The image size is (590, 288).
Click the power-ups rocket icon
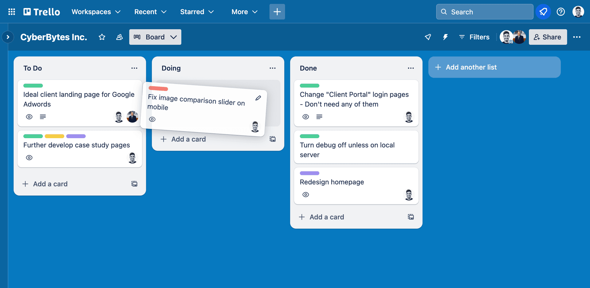[428, 37]
